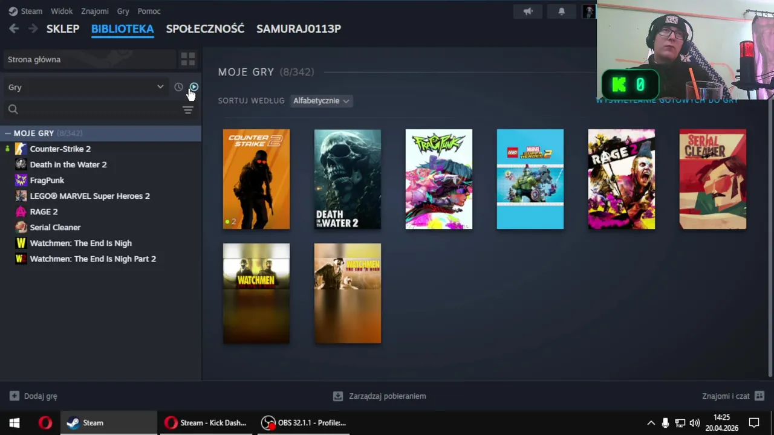
Task: Collapse the MOJE GRY category
Action: (8, 133)
